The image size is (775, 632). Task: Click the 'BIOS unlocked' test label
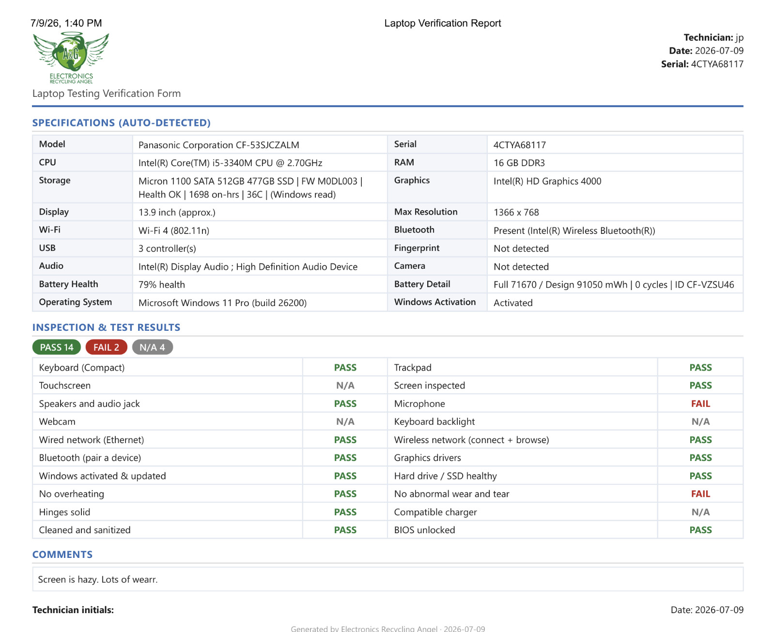click(424, 530)
